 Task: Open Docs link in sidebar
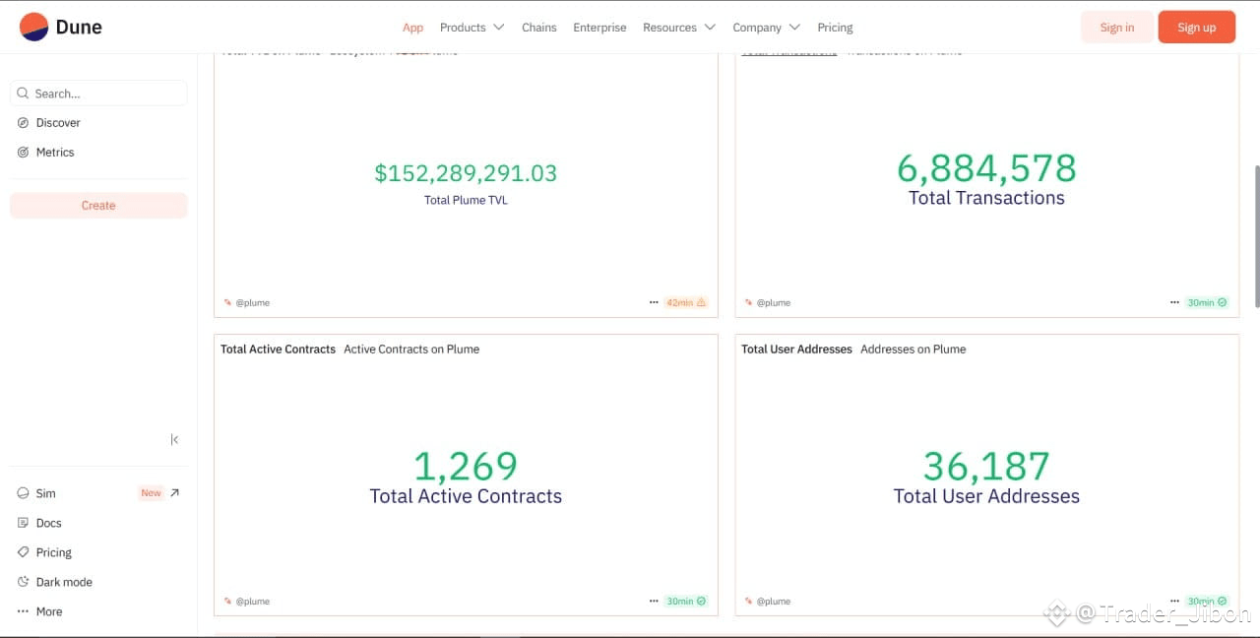pos(48,523)
